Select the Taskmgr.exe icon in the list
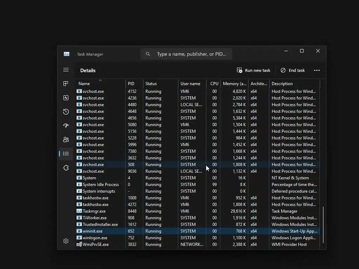This screenshot has height=269, width=359. pos(79,211)
